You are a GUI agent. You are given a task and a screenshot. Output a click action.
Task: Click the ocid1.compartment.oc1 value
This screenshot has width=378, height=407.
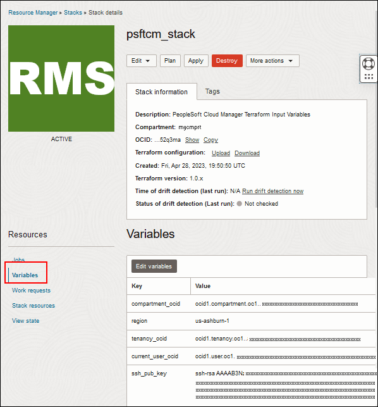[x=277, y=304]
